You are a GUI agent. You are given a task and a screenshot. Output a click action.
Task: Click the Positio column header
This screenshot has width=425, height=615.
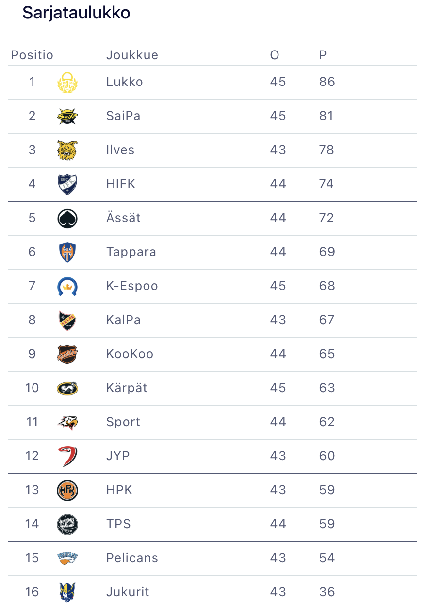tap(32, 55)
